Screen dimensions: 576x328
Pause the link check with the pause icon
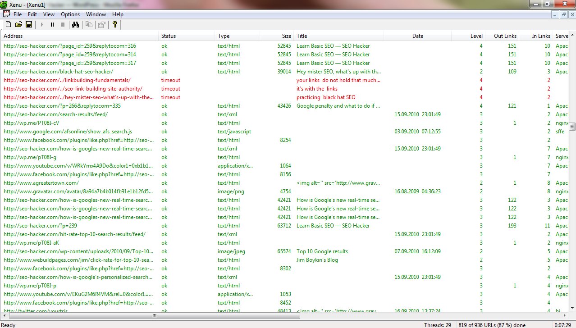(52, 25)
